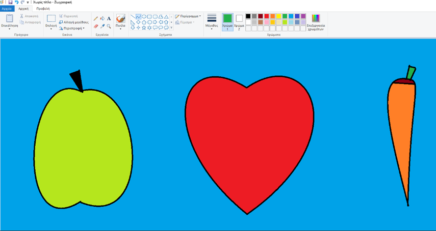Pick the Eraser tool
Image resolution: width=436 pixels, height=231 pixels.
pyautogui.click(x=96, y=26)
